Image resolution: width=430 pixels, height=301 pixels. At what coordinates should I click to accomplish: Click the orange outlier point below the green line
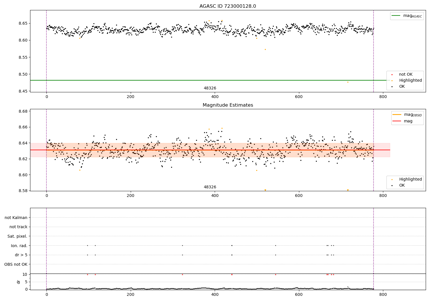click(x=348, y=82)
